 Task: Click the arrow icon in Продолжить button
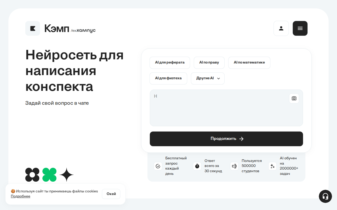coord(241,139)
